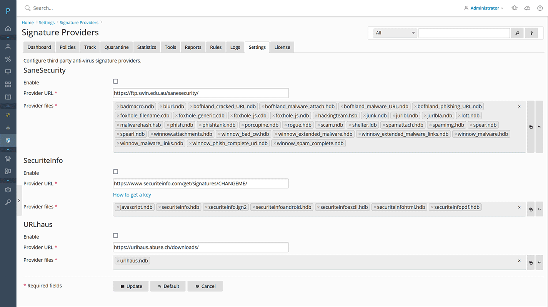The image size is (548, 307).
Task: Open the four-squares grid icon in sidebar
Action: click(x=8, y=84)
